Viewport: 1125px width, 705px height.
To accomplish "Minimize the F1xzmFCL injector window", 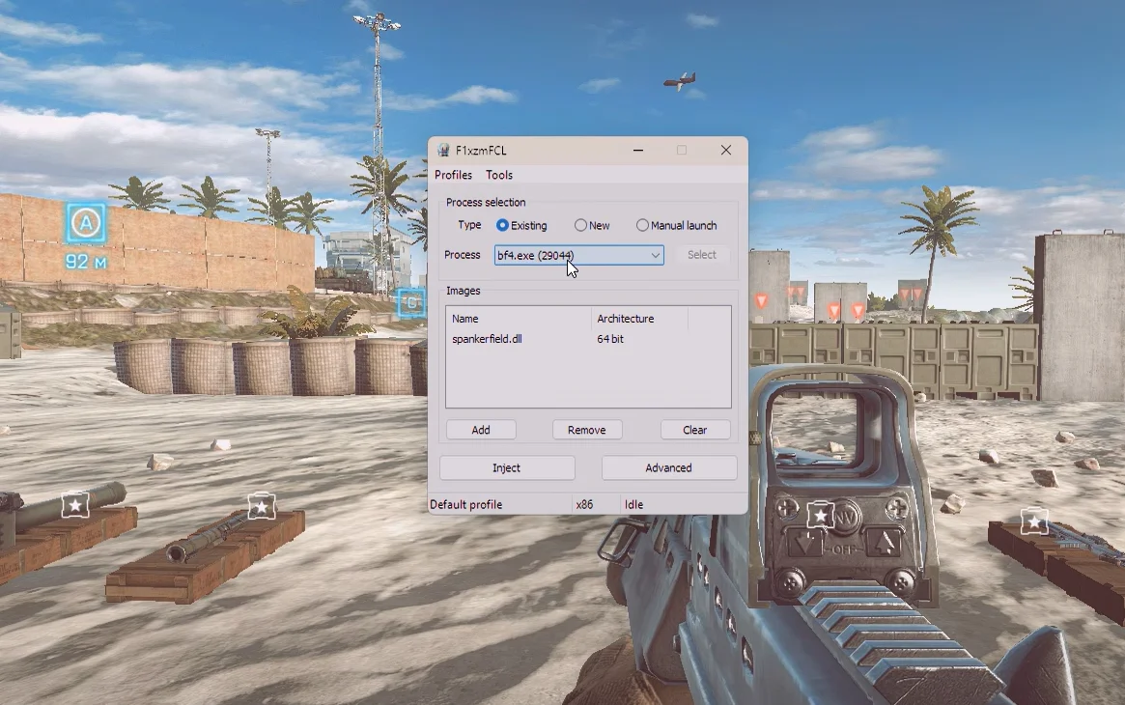I will 639,151.
